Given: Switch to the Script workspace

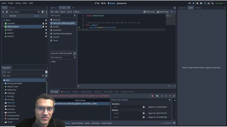Looking at the screenshot, I should coord(111,3).
